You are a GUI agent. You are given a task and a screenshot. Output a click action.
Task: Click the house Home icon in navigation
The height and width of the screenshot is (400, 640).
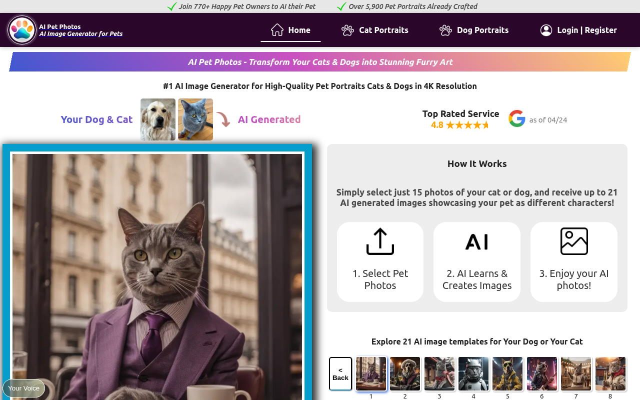point(276,29)
